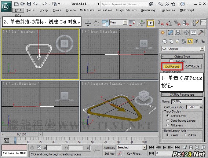Undo the last action
The image size is (208, 158).
point(35,4)
